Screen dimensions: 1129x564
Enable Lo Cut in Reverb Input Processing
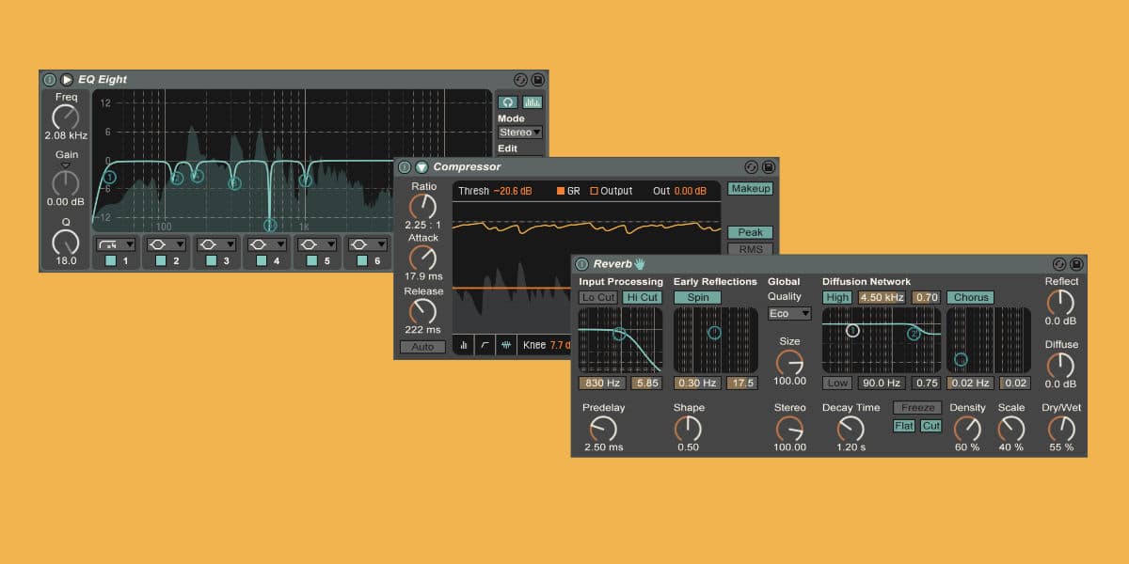[x=598, y=297]
